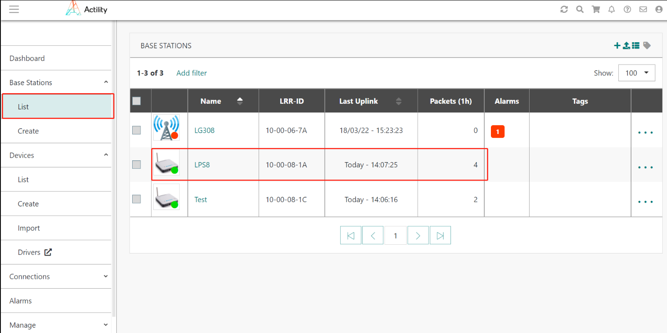This screenshot has width=667, height=333.
Task: Click the LRR-ID column header
Action: pyautogui.click(x=292, y=101)
